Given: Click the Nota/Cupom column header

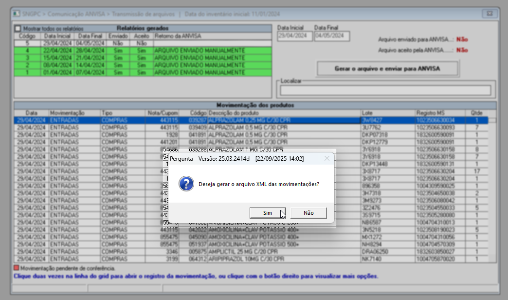Looking at the screenshot, I should [x=163, y=113].
